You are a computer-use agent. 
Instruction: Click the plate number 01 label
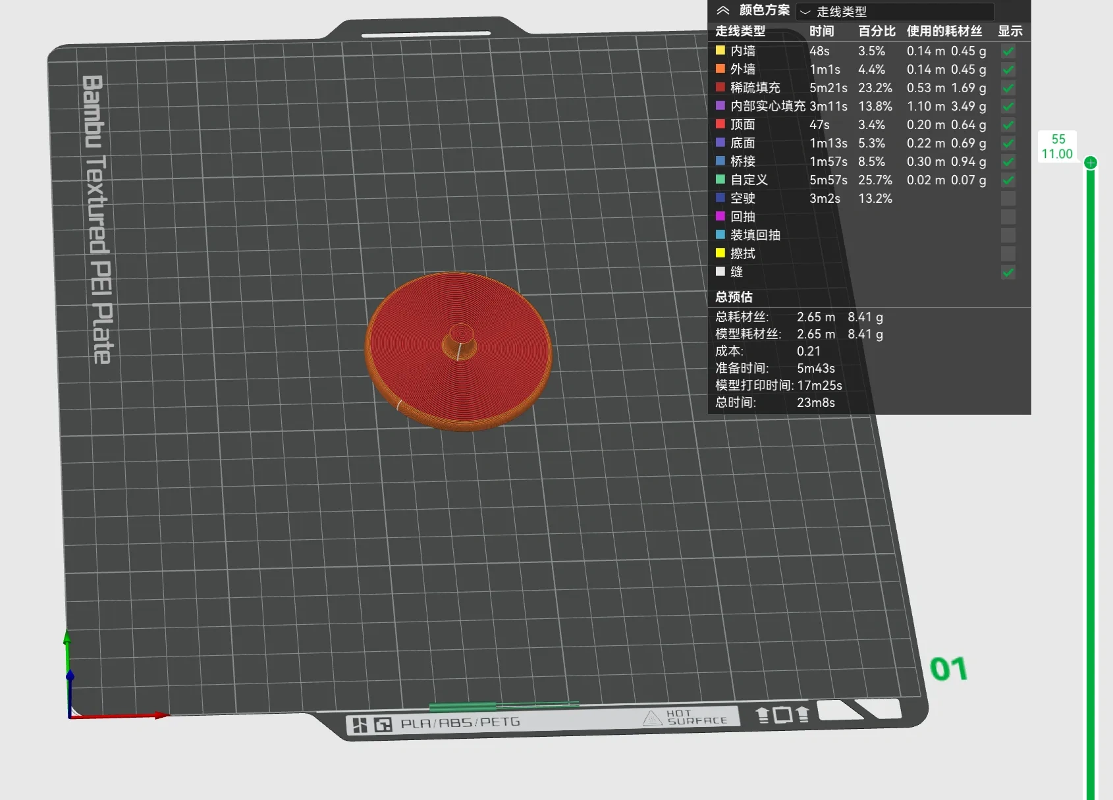[x=948, y=669]
